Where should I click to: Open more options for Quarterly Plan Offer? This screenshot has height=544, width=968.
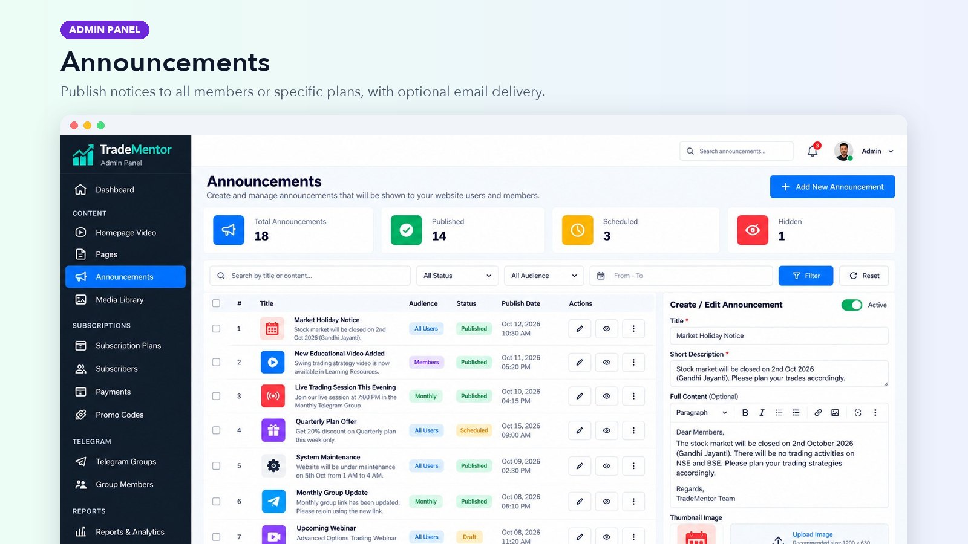633,430
